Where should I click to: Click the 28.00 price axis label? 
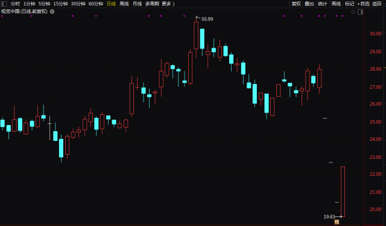tap(375, 69)
